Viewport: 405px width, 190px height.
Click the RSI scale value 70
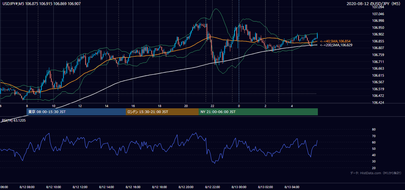374,136
